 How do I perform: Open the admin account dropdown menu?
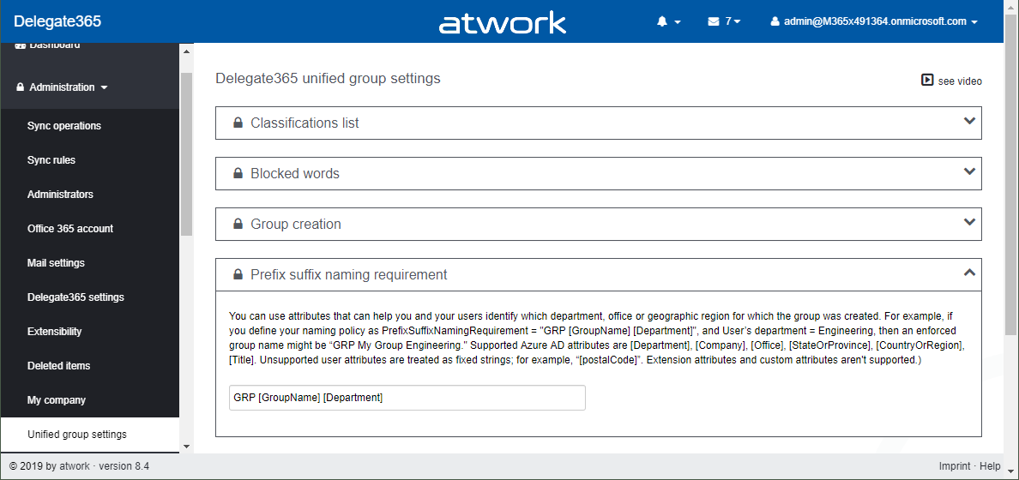(x=874, y=21)
